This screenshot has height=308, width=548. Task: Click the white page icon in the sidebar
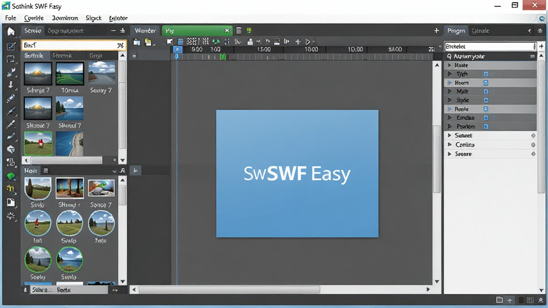11,203
